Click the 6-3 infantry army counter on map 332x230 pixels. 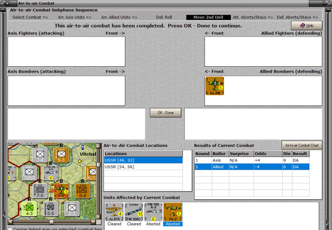61,155
